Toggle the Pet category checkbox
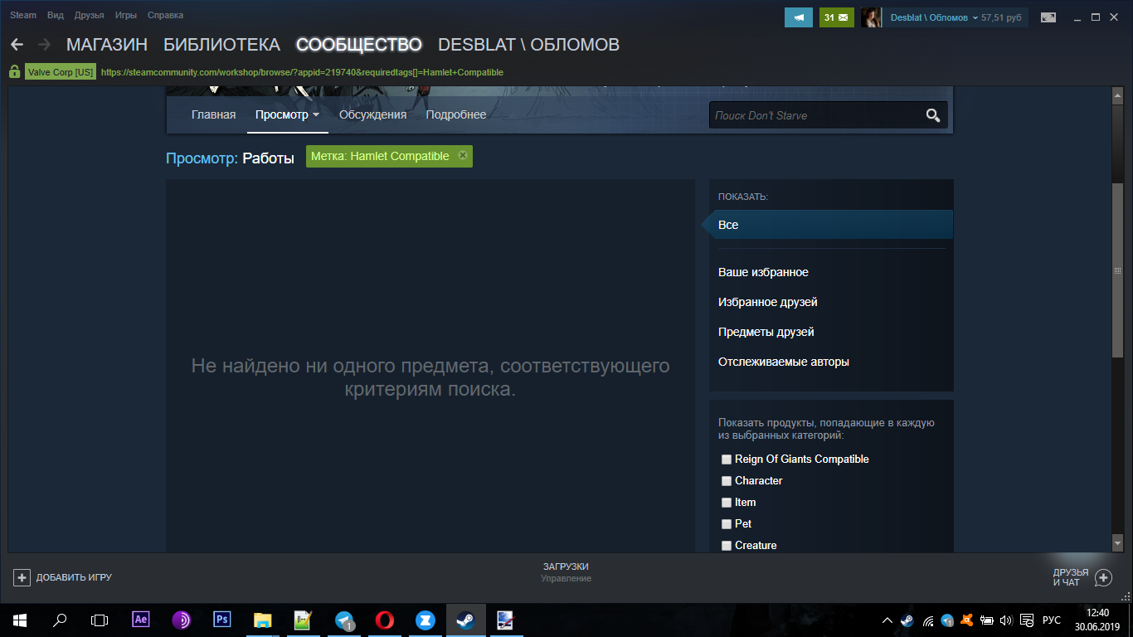1133x637 pixels. [x=727, y=524]
